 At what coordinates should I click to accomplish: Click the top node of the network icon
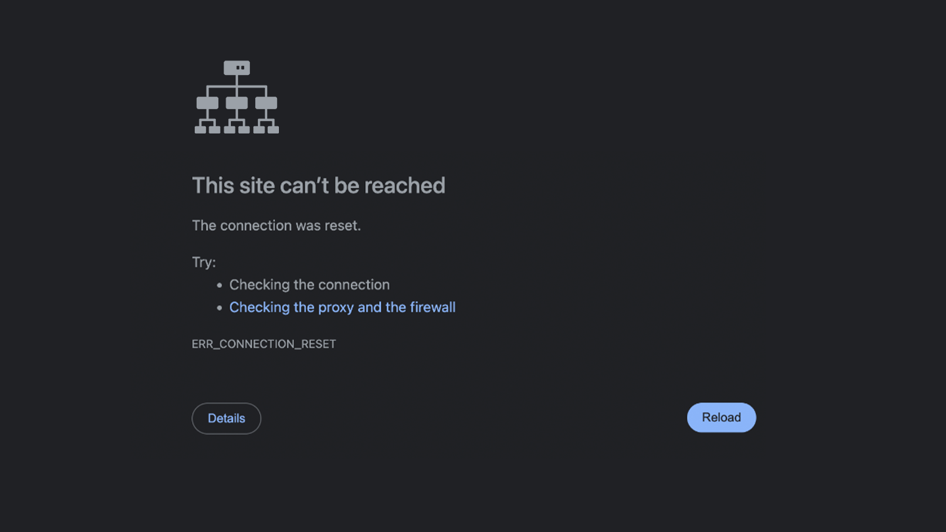pyautogui.click(x=237, y=68)
